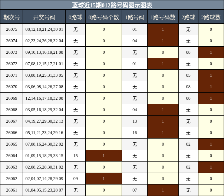Click 1路号码 value 13 in row 26067
This screenshot has width=224, height=196.
pyautogui.click(x=135, y=121)
